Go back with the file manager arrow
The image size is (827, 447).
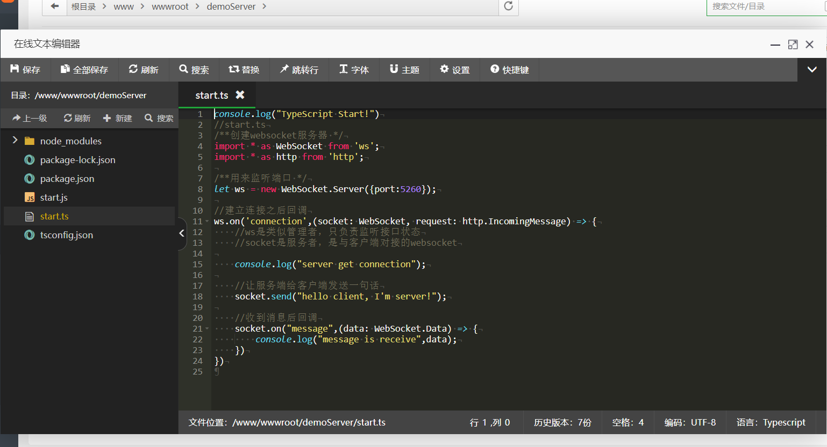54,6
